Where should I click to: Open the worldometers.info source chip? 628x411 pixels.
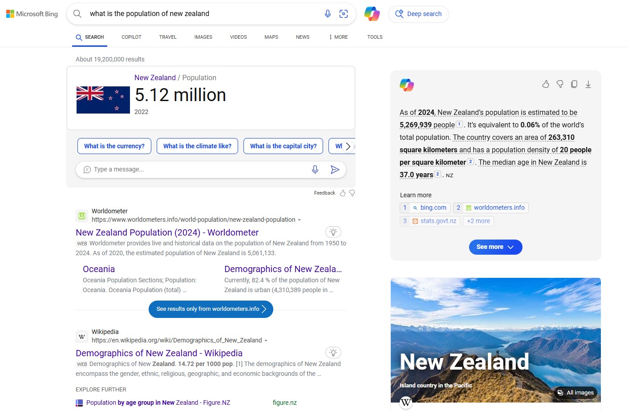click(491, 208)
